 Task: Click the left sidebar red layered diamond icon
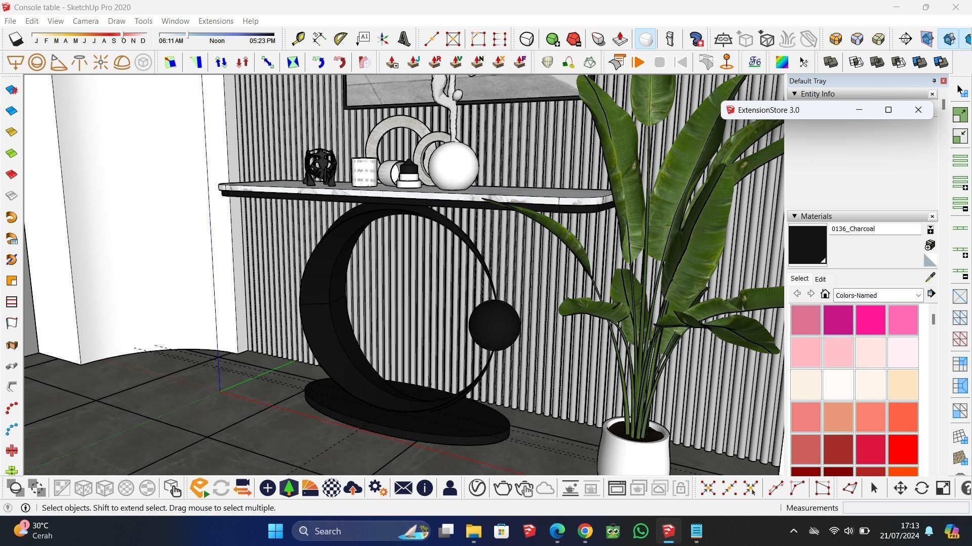(x=11, y=174)
